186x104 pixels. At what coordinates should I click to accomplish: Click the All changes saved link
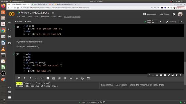point(72,17)
